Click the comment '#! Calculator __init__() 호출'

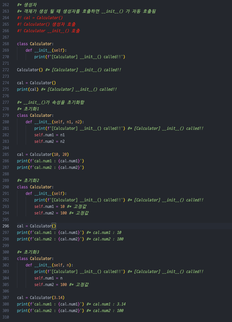[48, 31]
